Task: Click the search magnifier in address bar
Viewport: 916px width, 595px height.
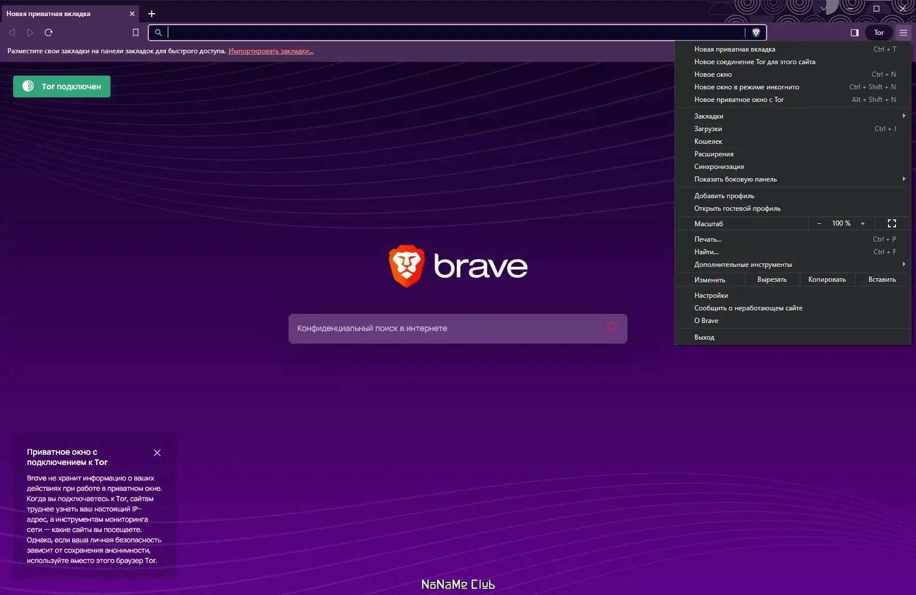Action: click(159, 33)
